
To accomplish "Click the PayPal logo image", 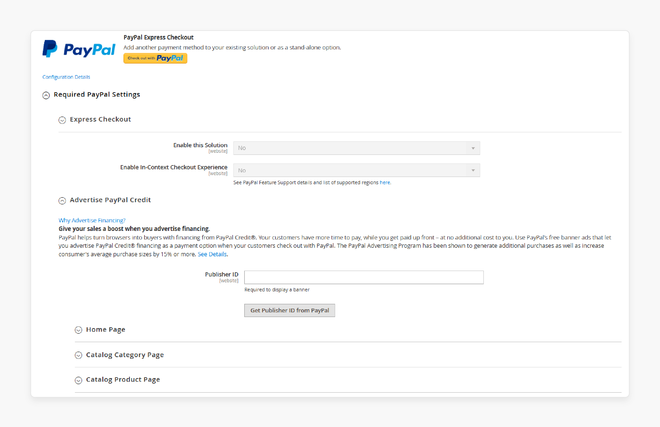I will coord(79,49).
